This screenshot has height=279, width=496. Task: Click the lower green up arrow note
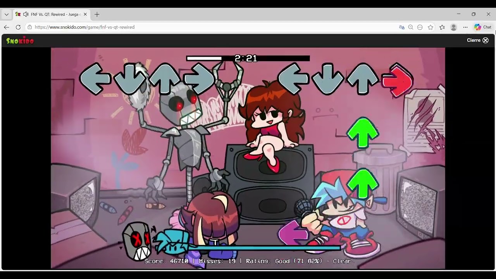[363, 184]
